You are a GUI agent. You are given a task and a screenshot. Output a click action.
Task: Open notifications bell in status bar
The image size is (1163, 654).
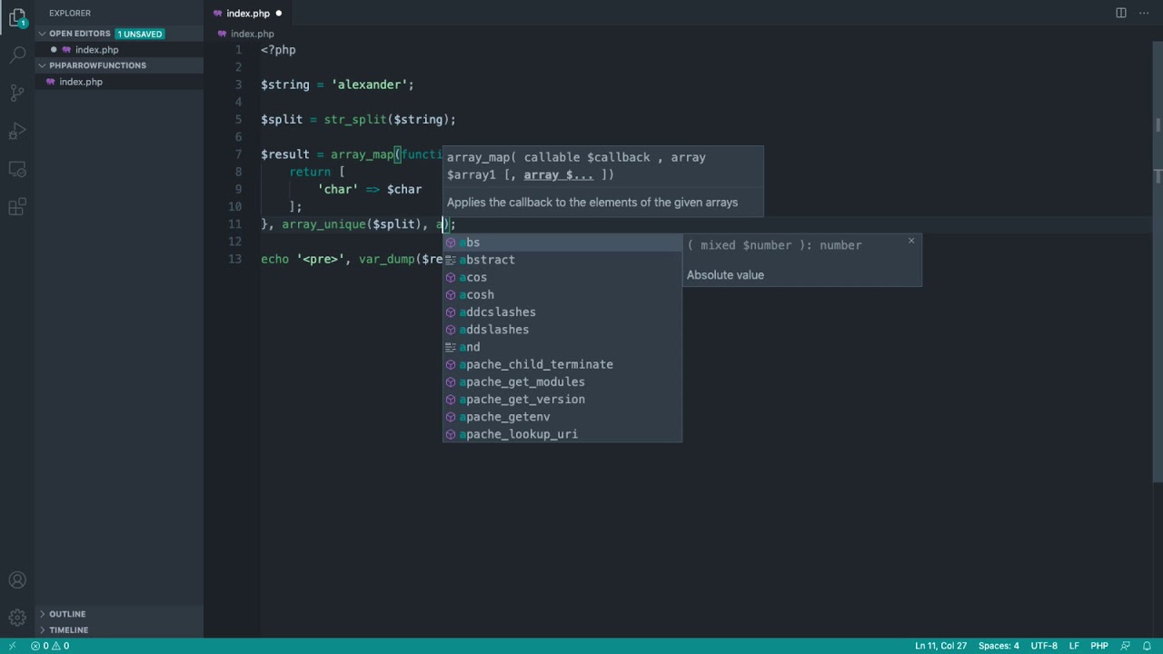point(1147,646)
